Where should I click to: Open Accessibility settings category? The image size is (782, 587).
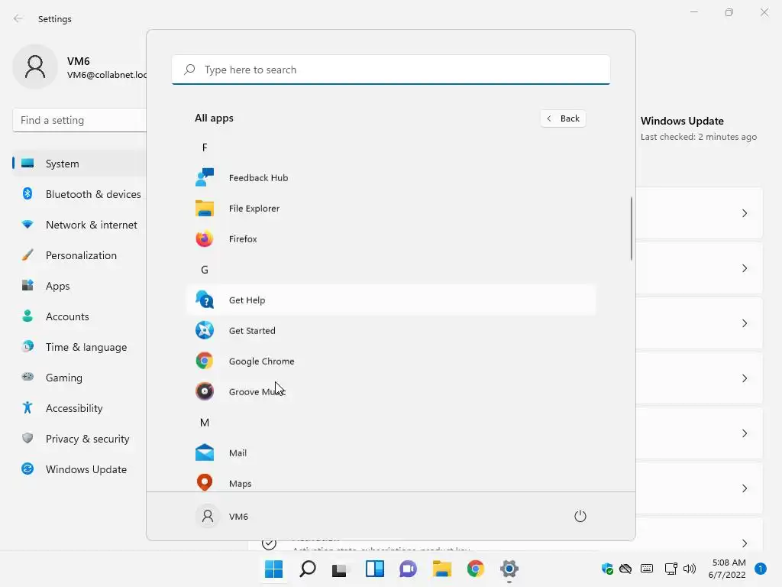tap(79, 408)
